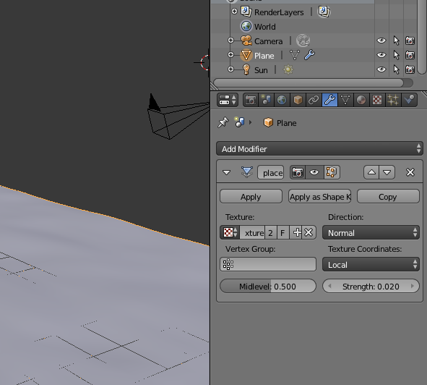Expand the RenderLayers tree item
The height and width of the screenshot is (385, 427).
[234, 12]
